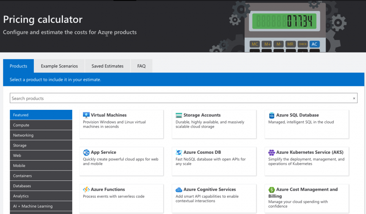
Task: Choose the Networking category
Action: click(41, 135)
